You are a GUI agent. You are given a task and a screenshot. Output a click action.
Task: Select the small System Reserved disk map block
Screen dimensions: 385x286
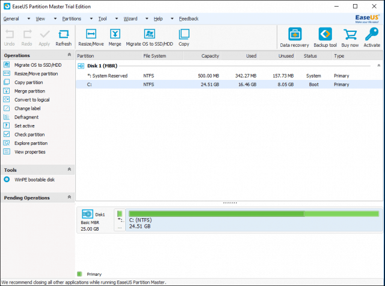[x=120, y=220]
